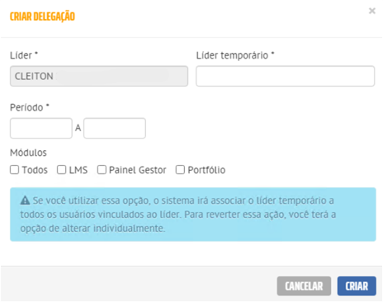Click the Período label text
The image size is (383, 302).
coord(26,107)
